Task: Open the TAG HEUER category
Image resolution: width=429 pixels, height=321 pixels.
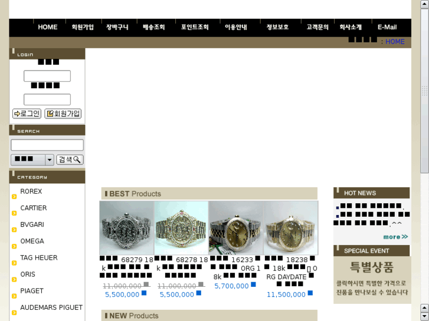Action: [x=39, y=257]
